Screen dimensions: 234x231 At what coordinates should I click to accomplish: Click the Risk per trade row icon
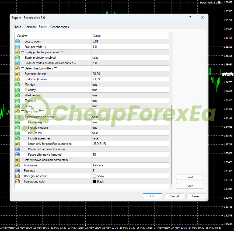point(18,47)
